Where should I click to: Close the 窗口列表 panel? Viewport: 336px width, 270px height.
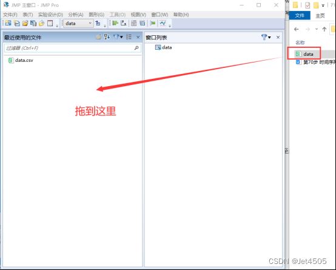tap(278, 38)
